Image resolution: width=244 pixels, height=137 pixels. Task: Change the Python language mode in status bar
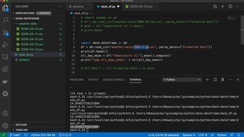222,135
